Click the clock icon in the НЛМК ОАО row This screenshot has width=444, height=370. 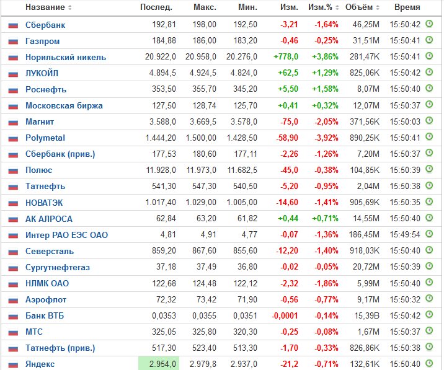[x=429, y=283]
